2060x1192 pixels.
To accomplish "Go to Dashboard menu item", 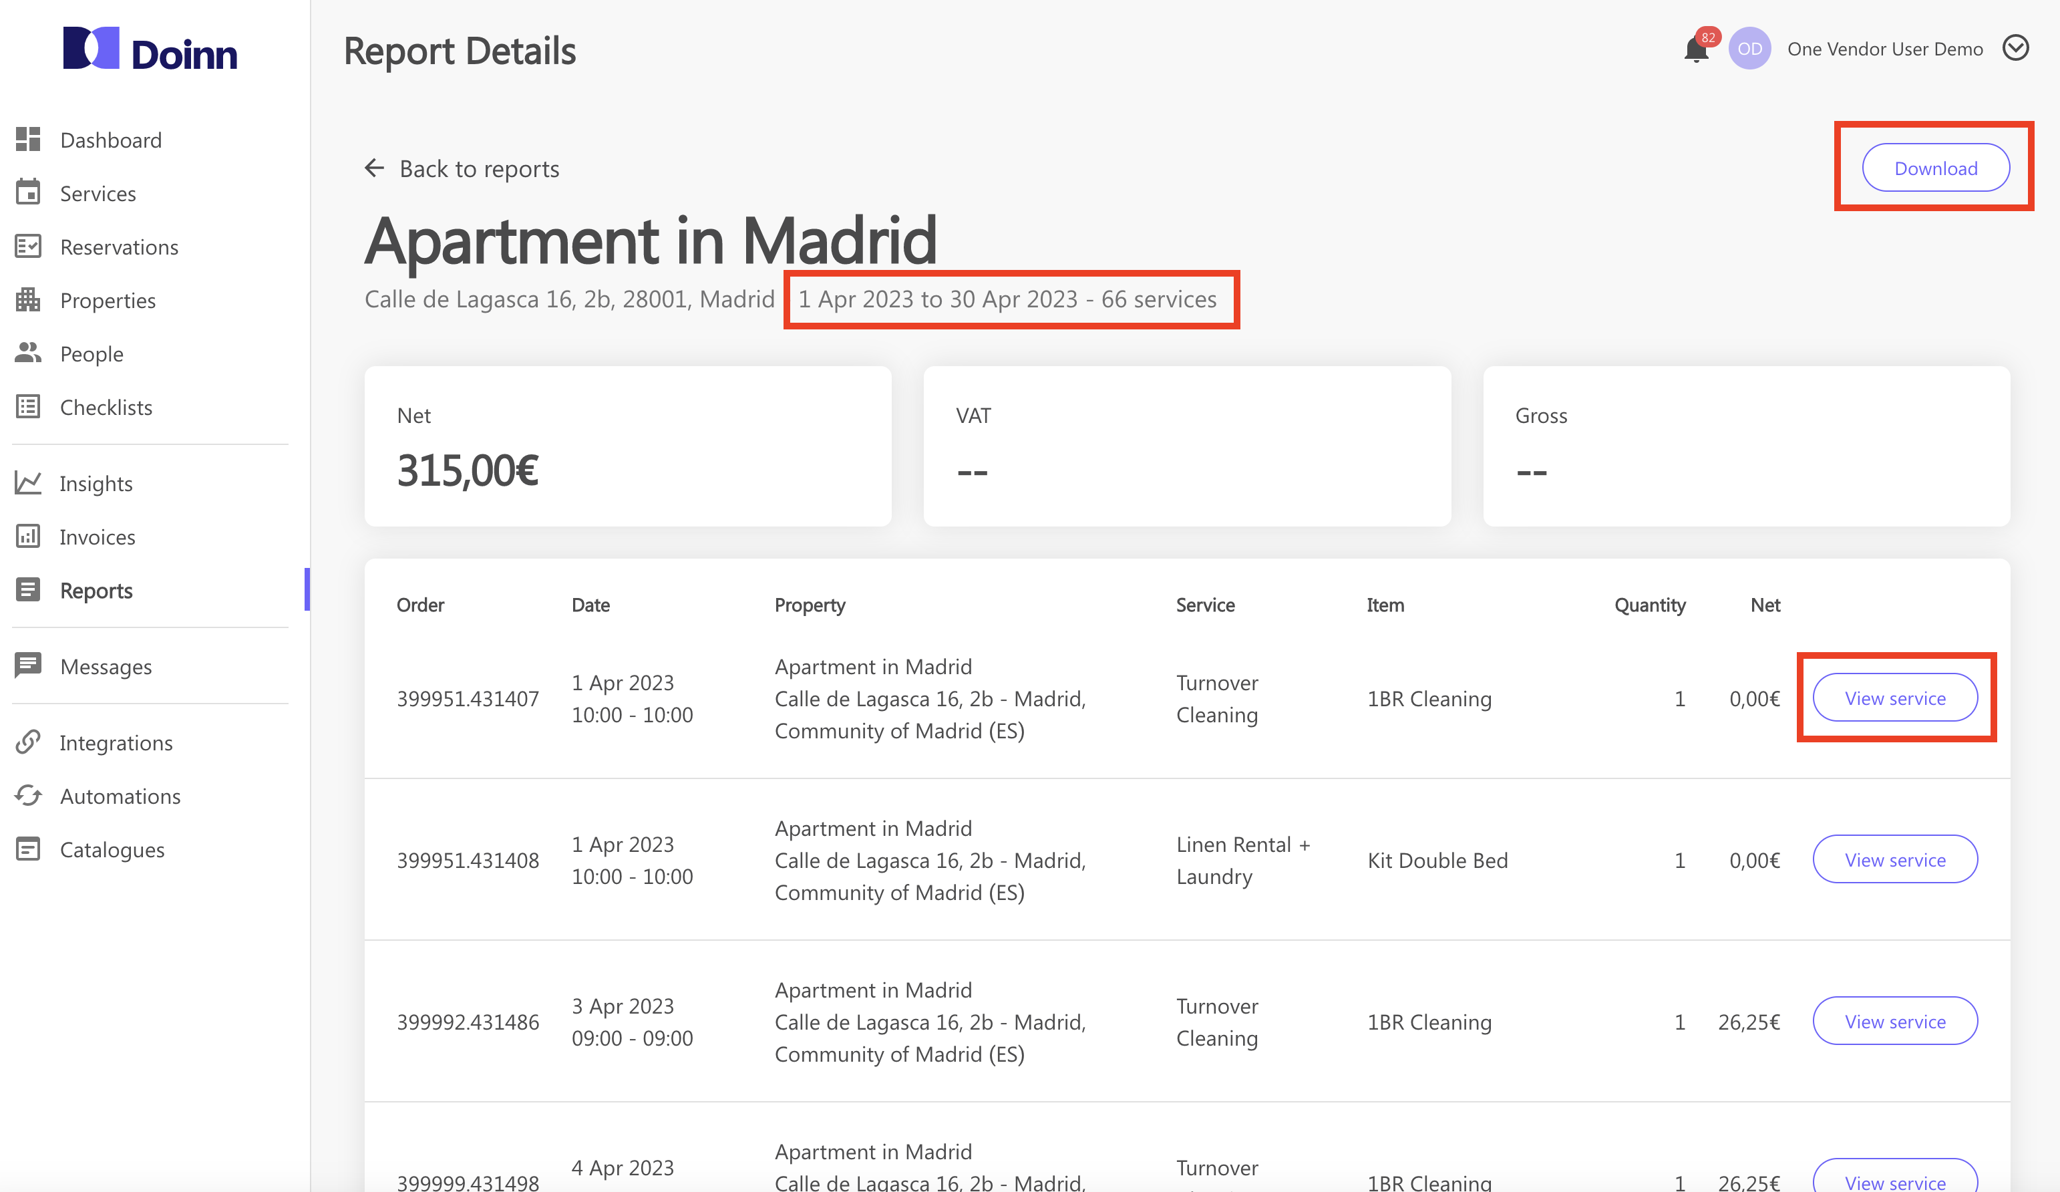I will [110, 140].
